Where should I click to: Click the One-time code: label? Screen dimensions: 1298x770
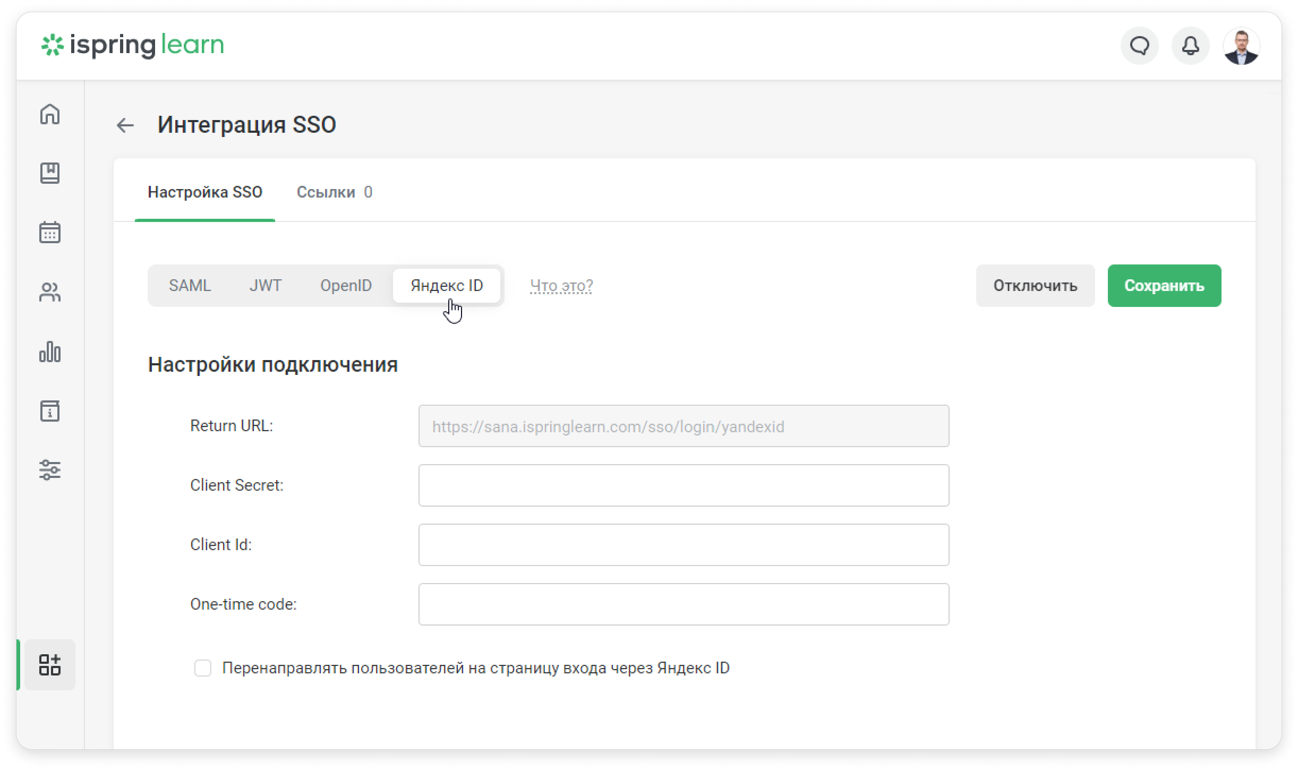(x=244, y=604)
